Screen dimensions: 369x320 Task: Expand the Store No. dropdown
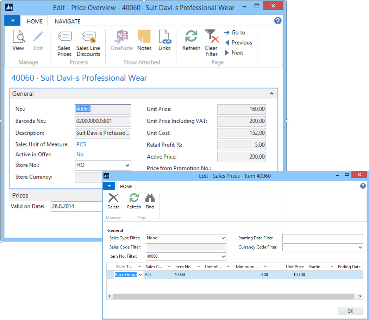click(127, 165)
